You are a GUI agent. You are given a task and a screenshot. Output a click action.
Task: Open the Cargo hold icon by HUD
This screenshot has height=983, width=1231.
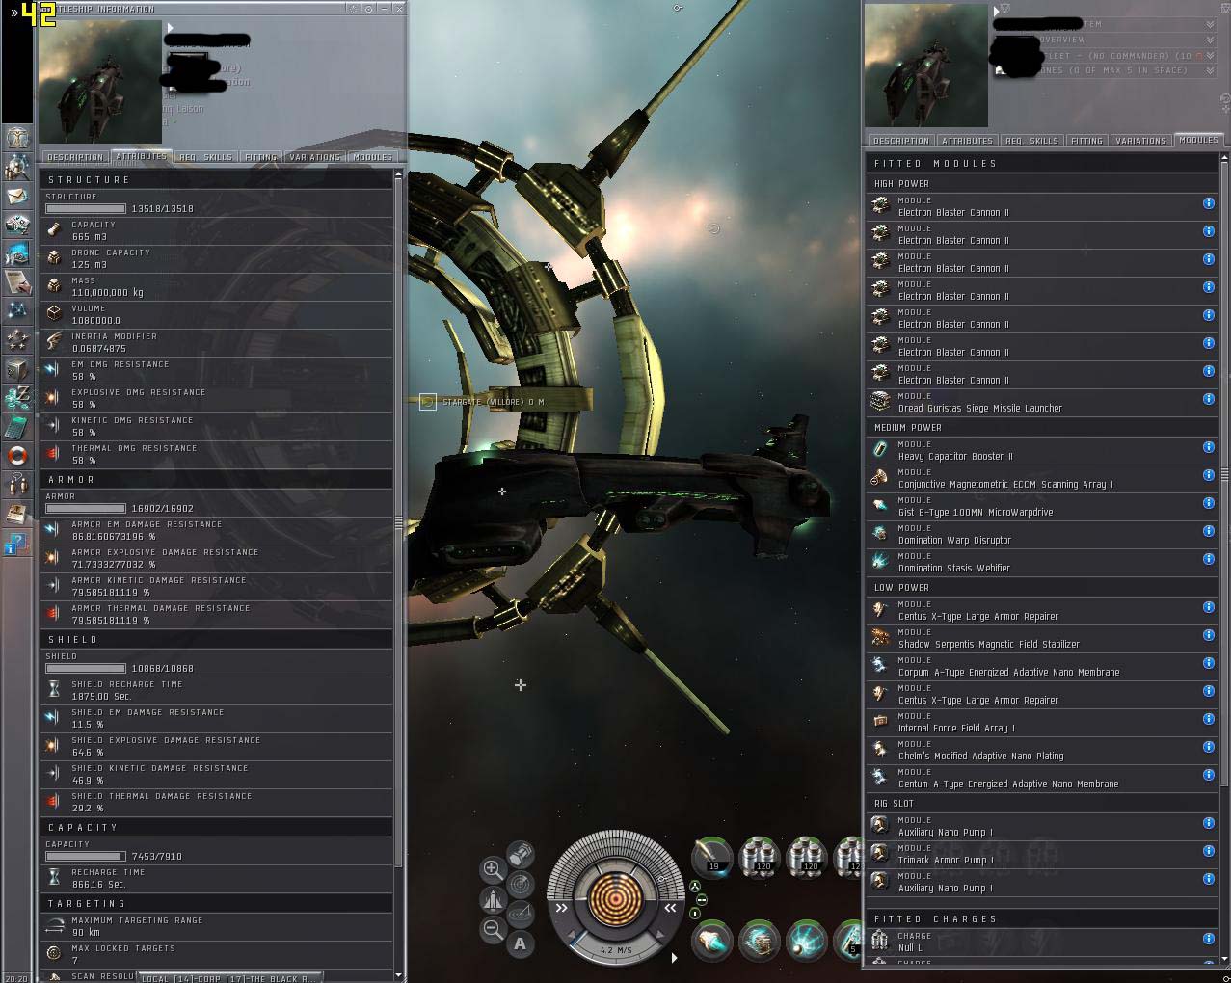(x=521, y=854)
